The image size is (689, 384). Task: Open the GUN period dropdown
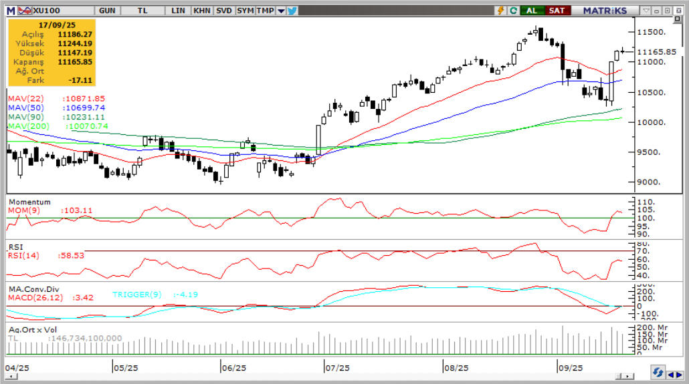coord(106,11)
